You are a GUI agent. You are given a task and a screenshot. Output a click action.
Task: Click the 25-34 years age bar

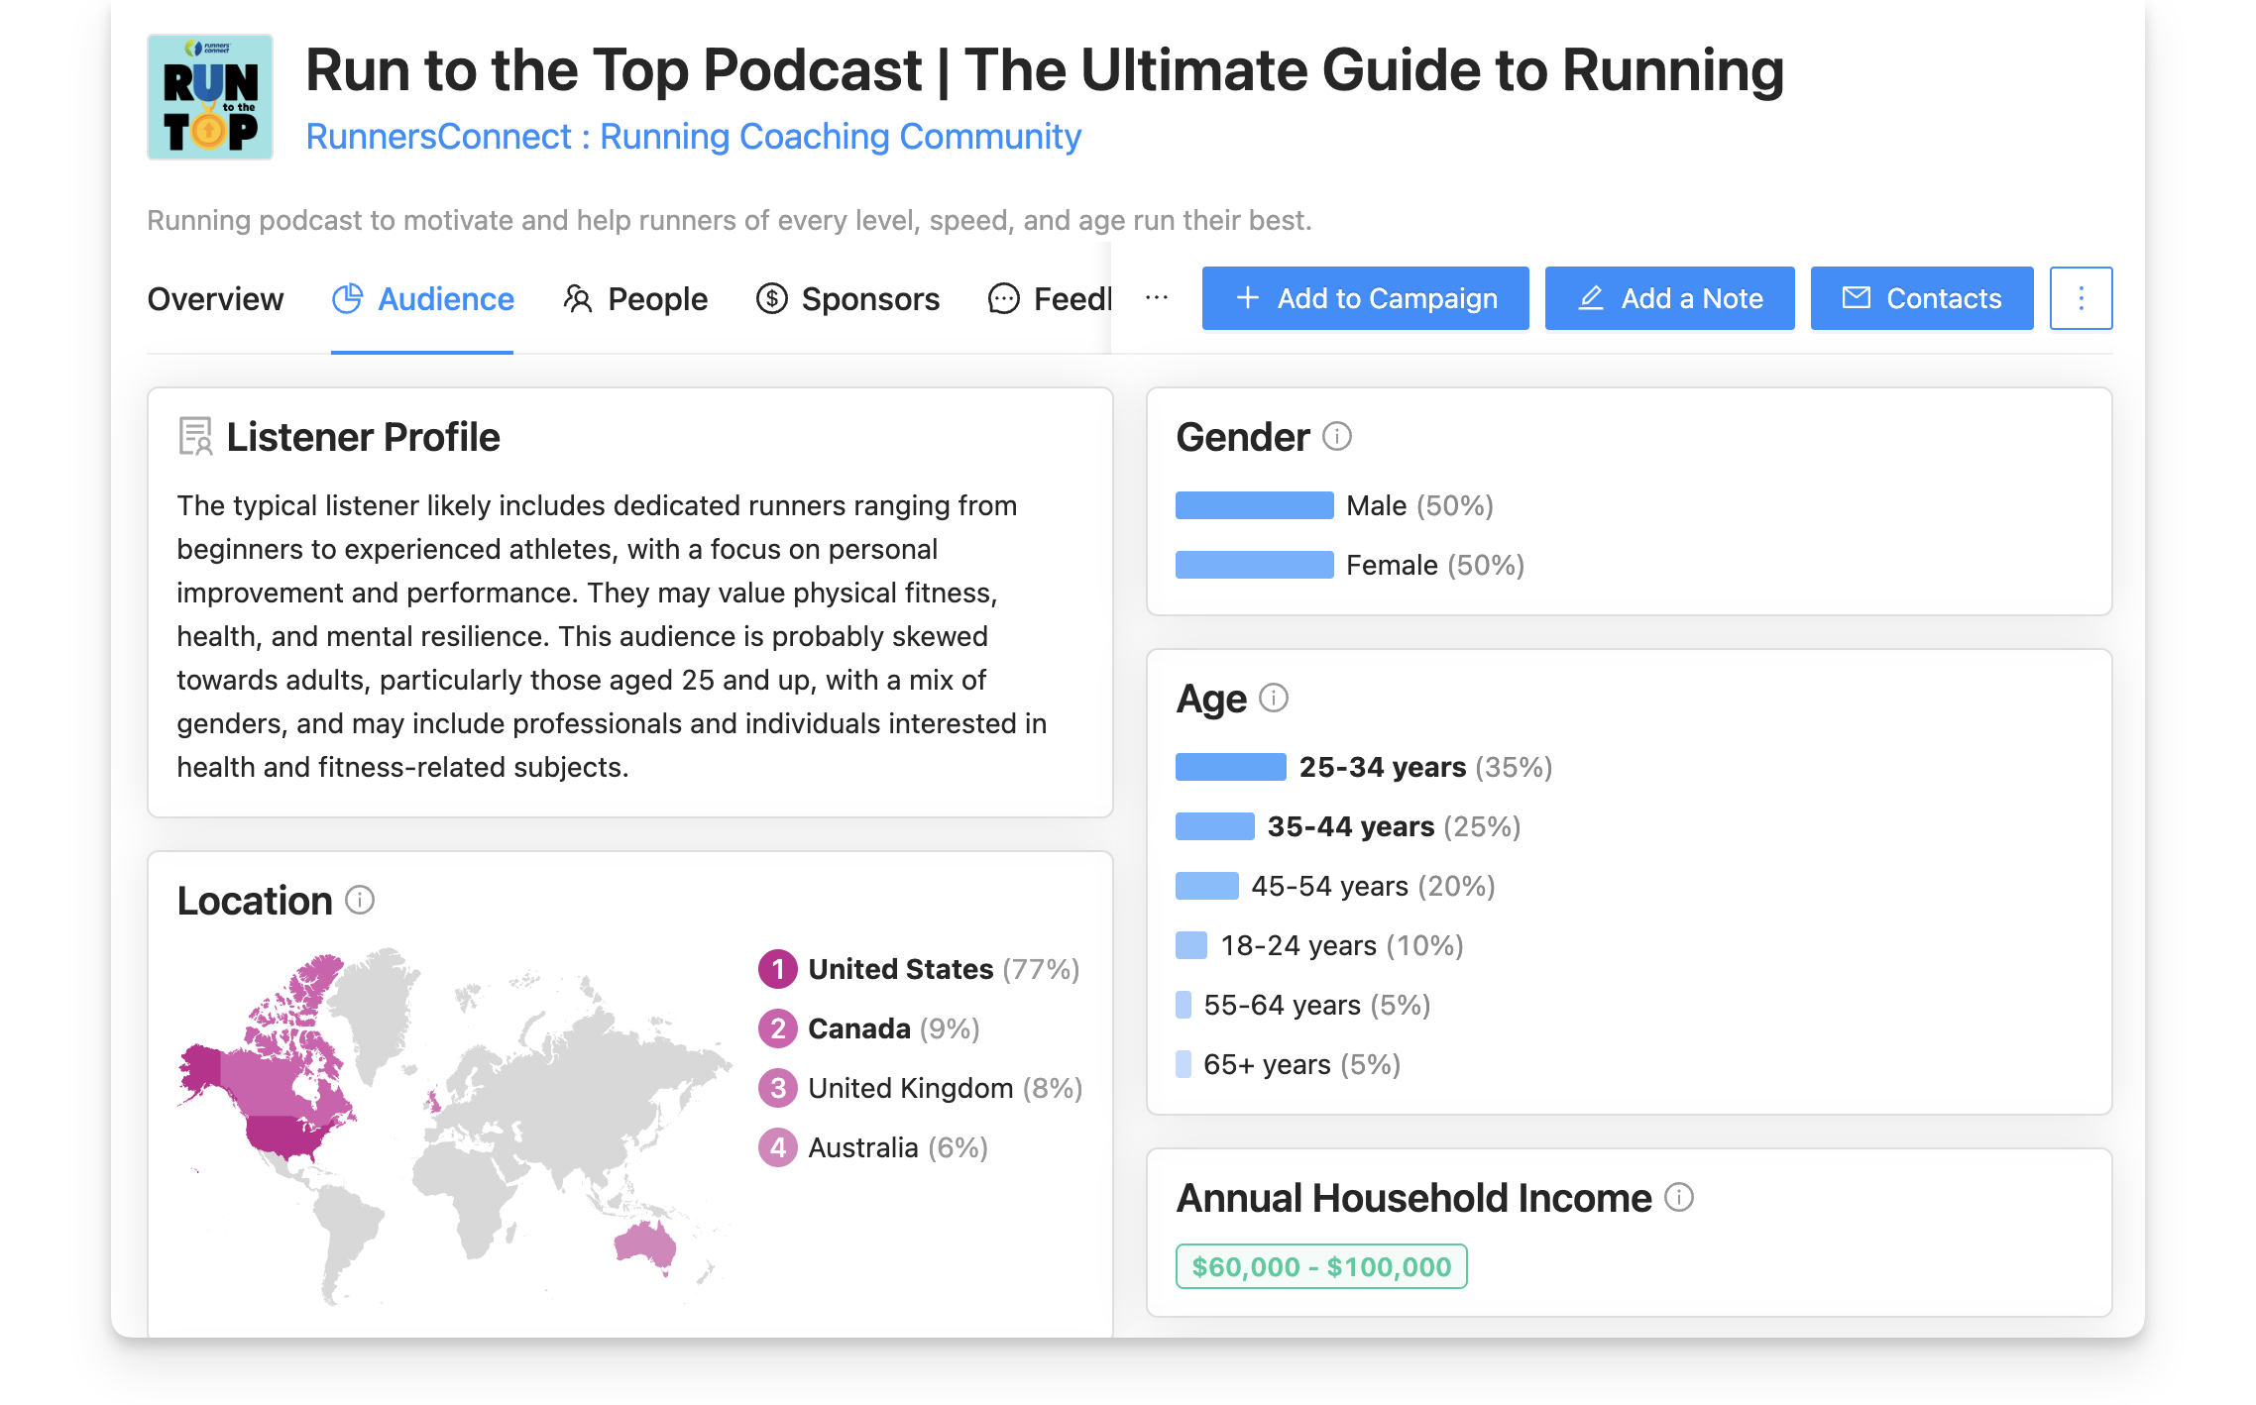1230,767
